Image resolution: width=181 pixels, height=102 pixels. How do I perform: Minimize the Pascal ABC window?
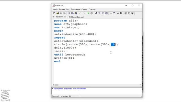(x=126, y=5)
